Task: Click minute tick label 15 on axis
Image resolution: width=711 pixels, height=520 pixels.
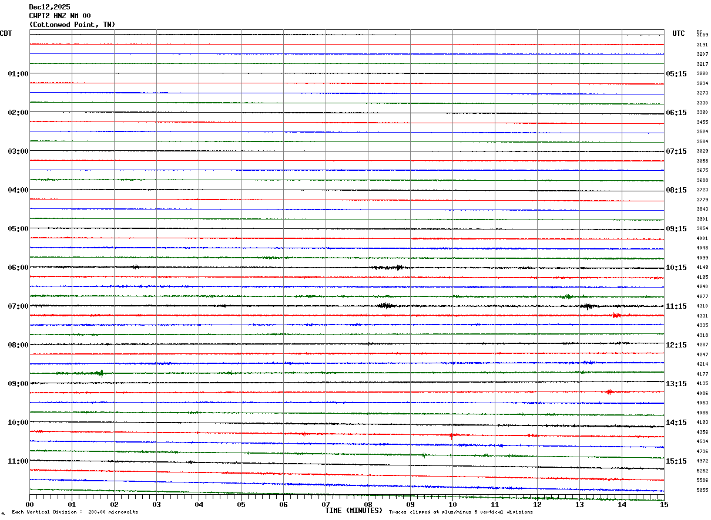Action: click(x=663, y=505)
